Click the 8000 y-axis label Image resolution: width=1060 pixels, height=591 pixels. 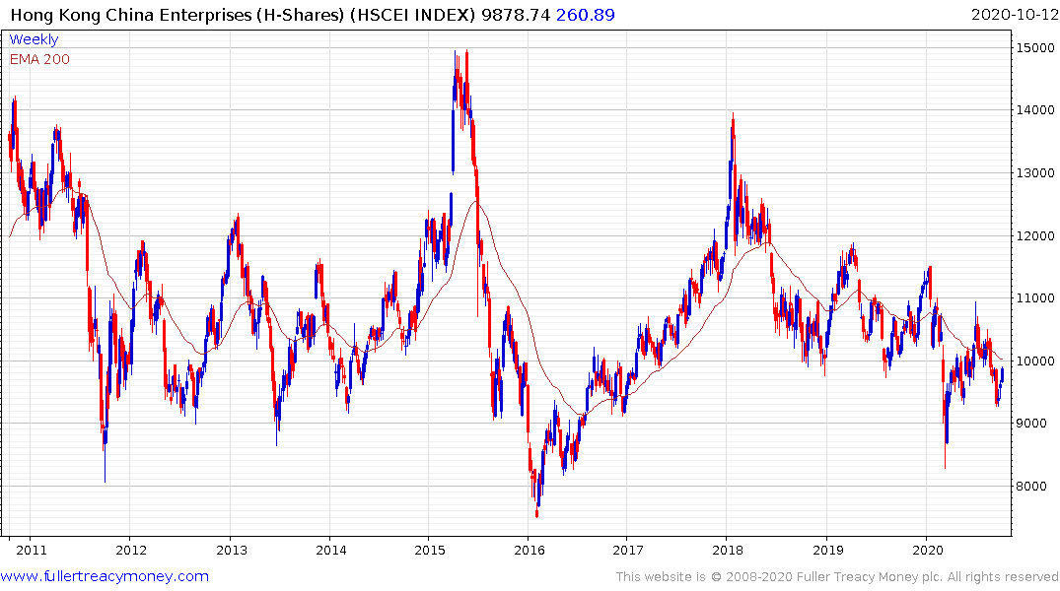tap(1031, 487)
